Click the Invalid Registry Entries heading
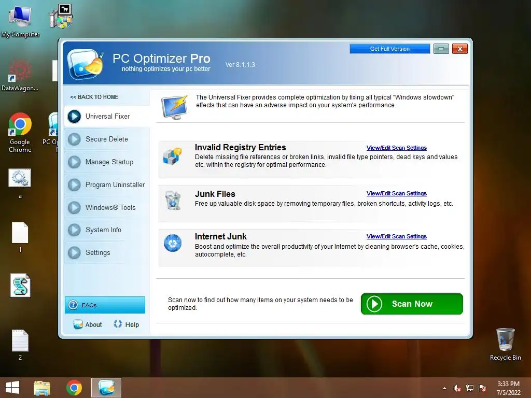Viewport: 531px width, 398px height. 241,148
